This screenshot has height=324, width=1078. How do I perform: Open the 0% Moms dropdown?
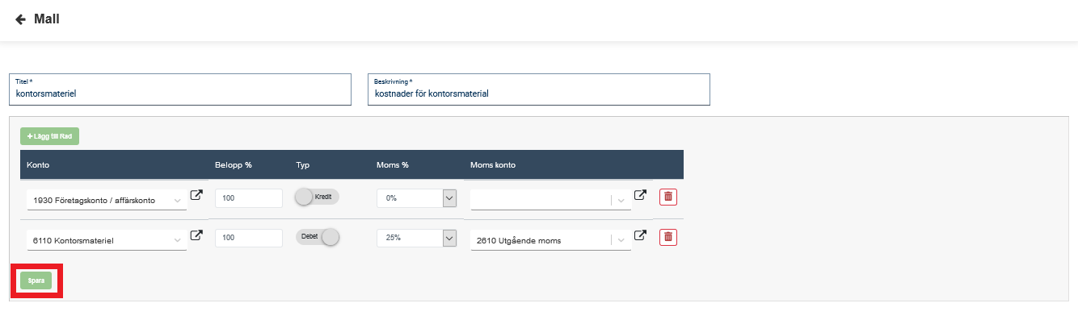click(x=450, y=198)
